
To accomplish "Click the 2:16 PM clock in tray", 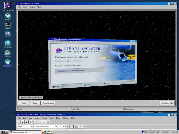I will (x=175, y=132).
